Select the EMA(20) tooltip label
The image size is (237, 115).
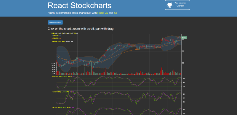[x=56, y=36]
